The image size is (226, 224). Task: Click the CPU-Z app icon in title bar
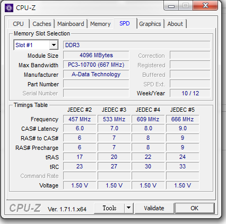click(9, 8)
